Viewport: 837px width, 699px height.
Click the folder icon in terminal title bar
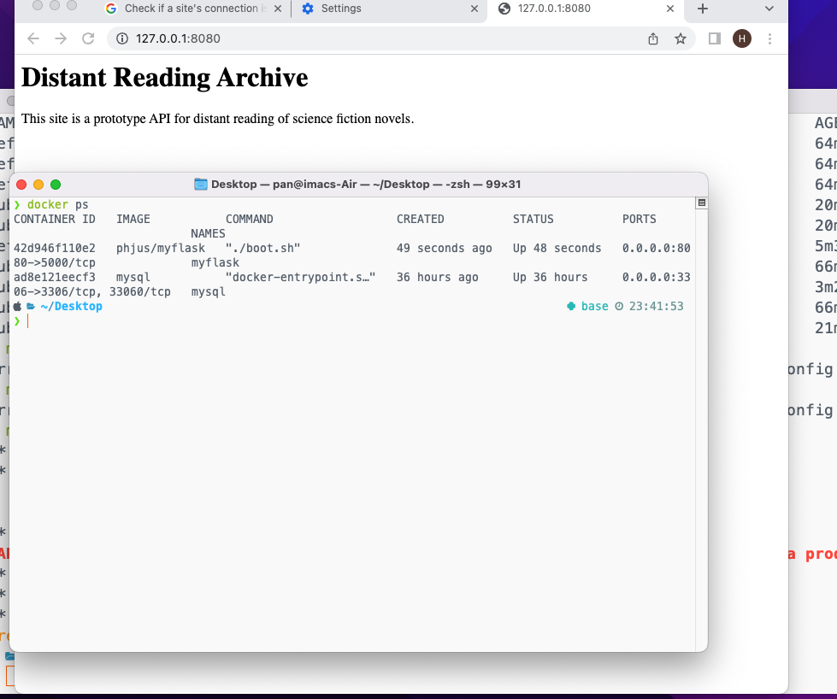coord(201,185)
